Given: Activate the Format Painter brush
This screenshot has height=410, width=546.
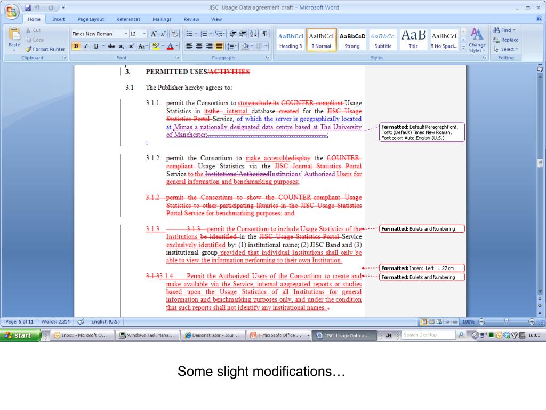Looking at the screenshot, I should pos(45,49).
